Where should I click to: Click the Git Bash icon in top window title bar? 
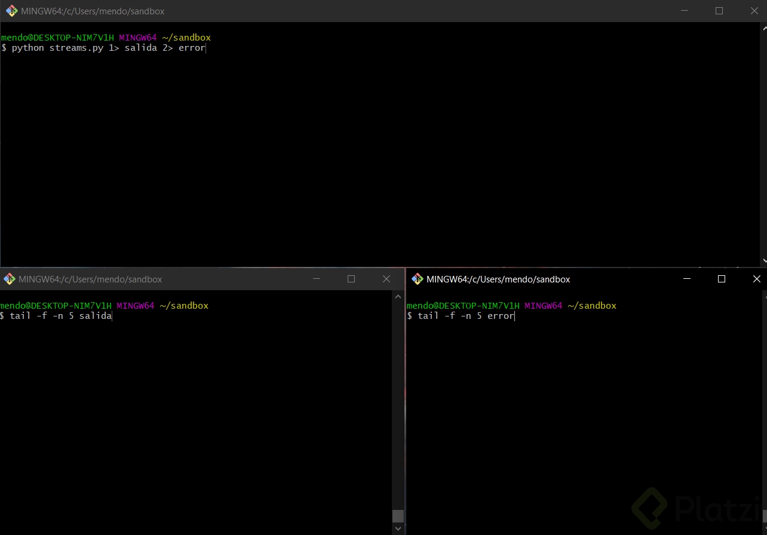(x=11, y=11)
